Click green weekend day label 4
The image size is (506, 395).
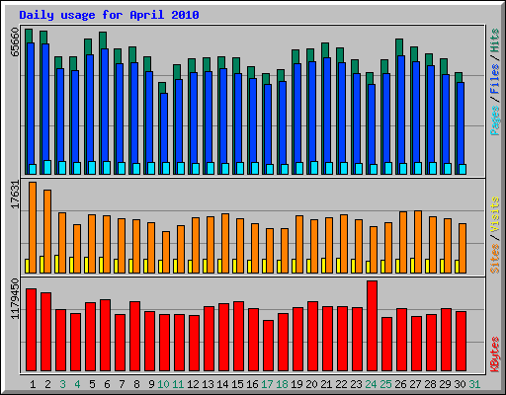(x=77, y=384)
